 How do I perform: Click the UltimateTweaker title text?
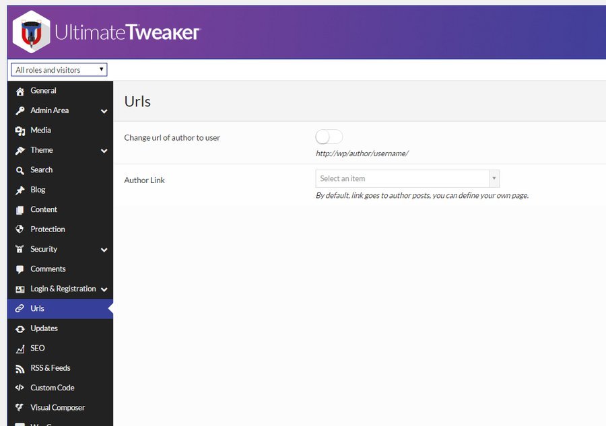[x=127, y=32]
